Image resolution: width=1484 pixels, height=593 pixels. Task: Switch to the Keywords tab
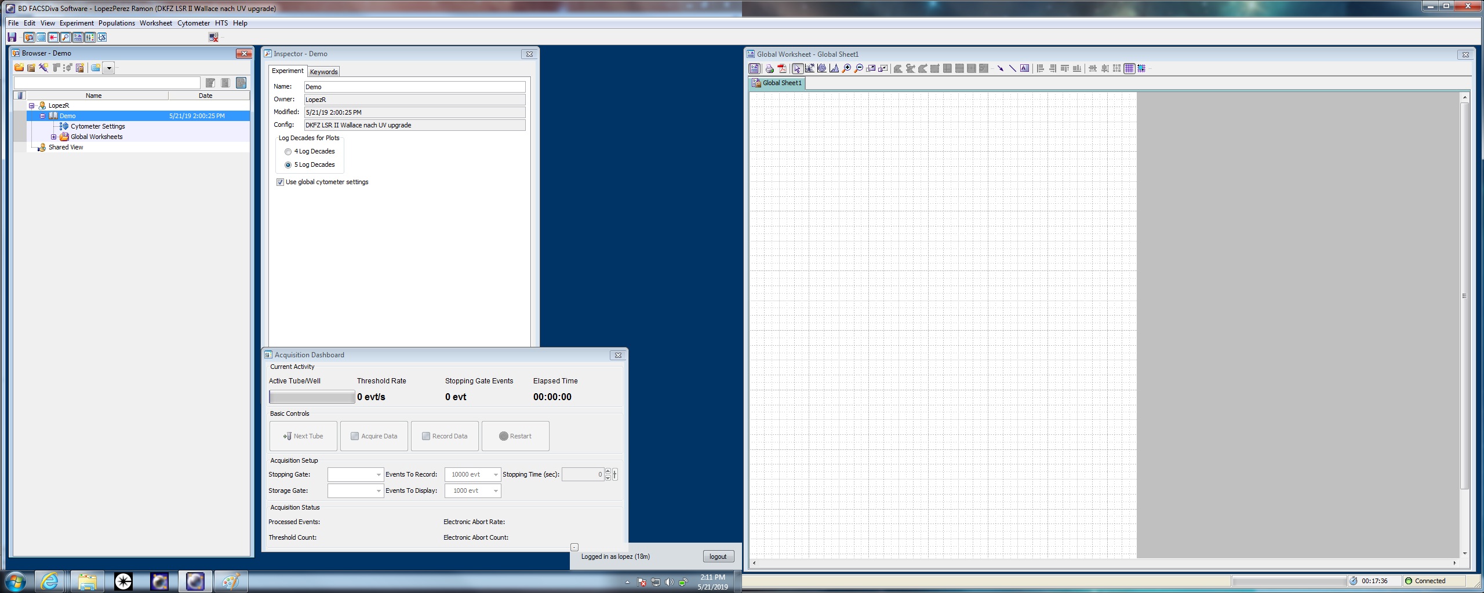pyautogui.click(x=323, y=72)
